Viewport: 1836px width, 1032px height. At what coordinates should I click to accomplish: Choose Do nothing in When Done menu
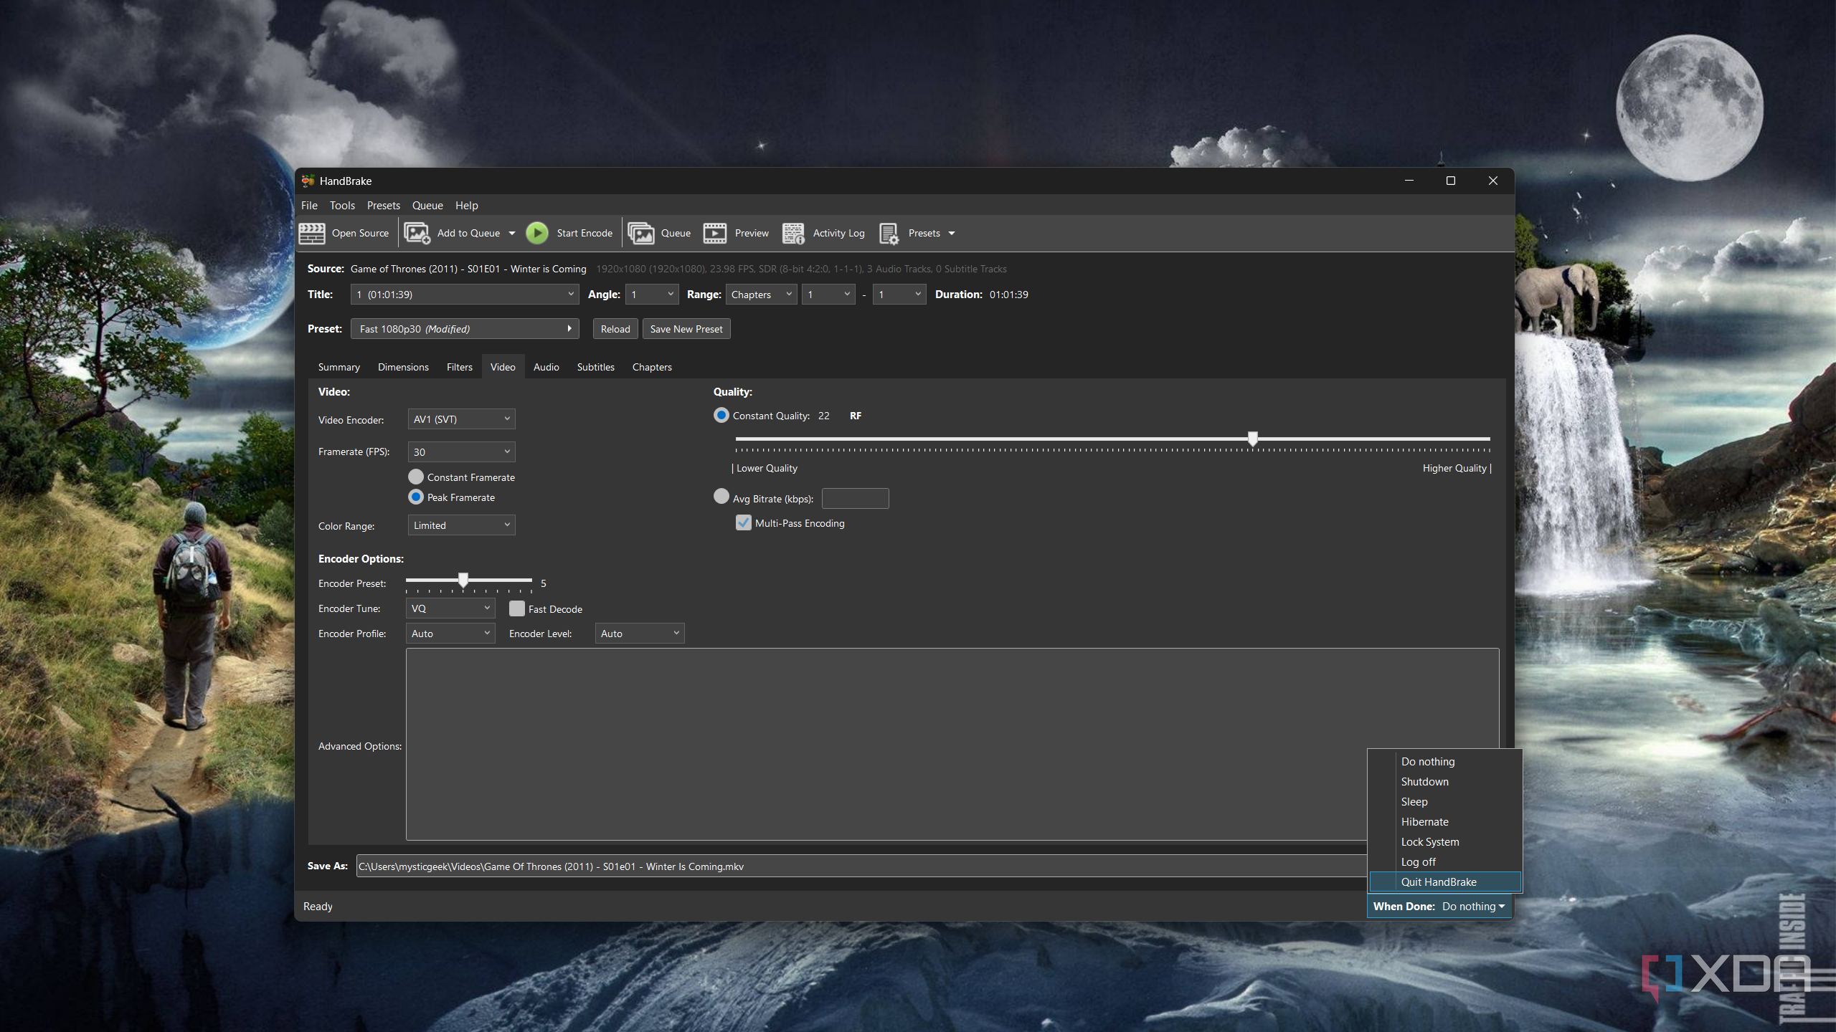(1445, 761)
